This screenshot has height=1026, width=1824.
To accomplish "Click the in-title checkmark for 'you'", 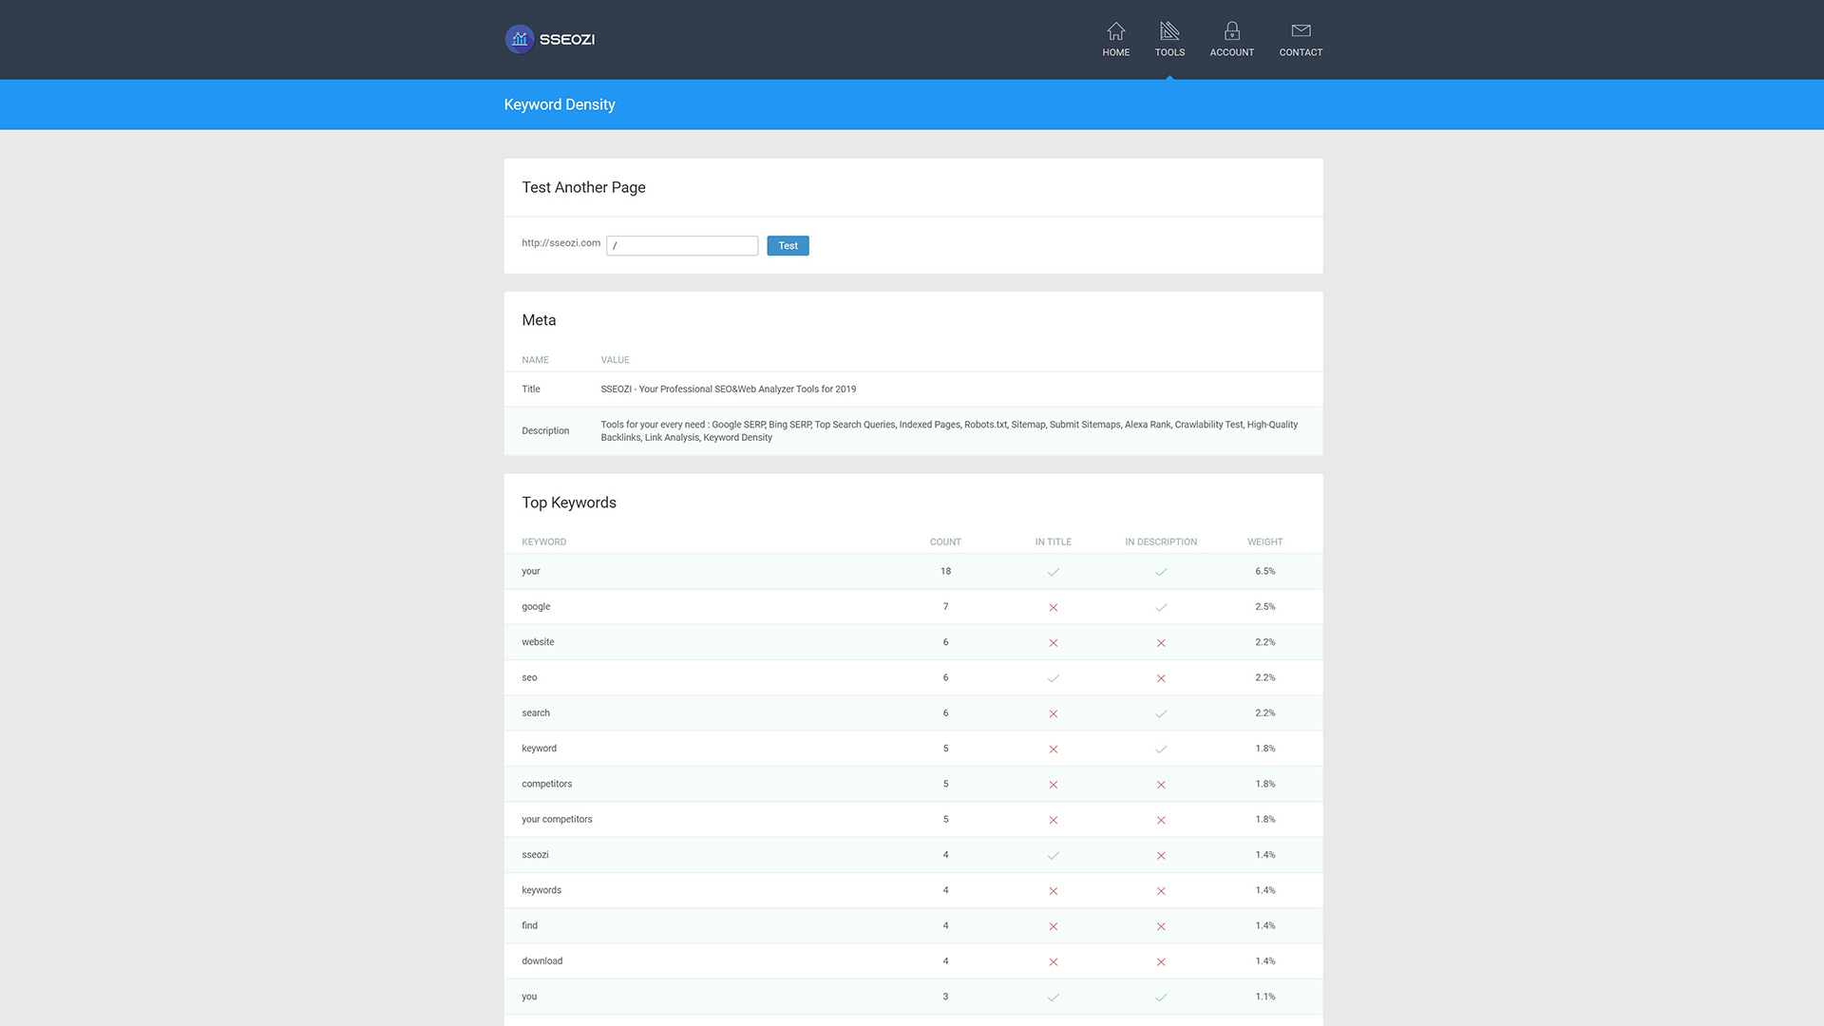I will (x=1053, y=997).
